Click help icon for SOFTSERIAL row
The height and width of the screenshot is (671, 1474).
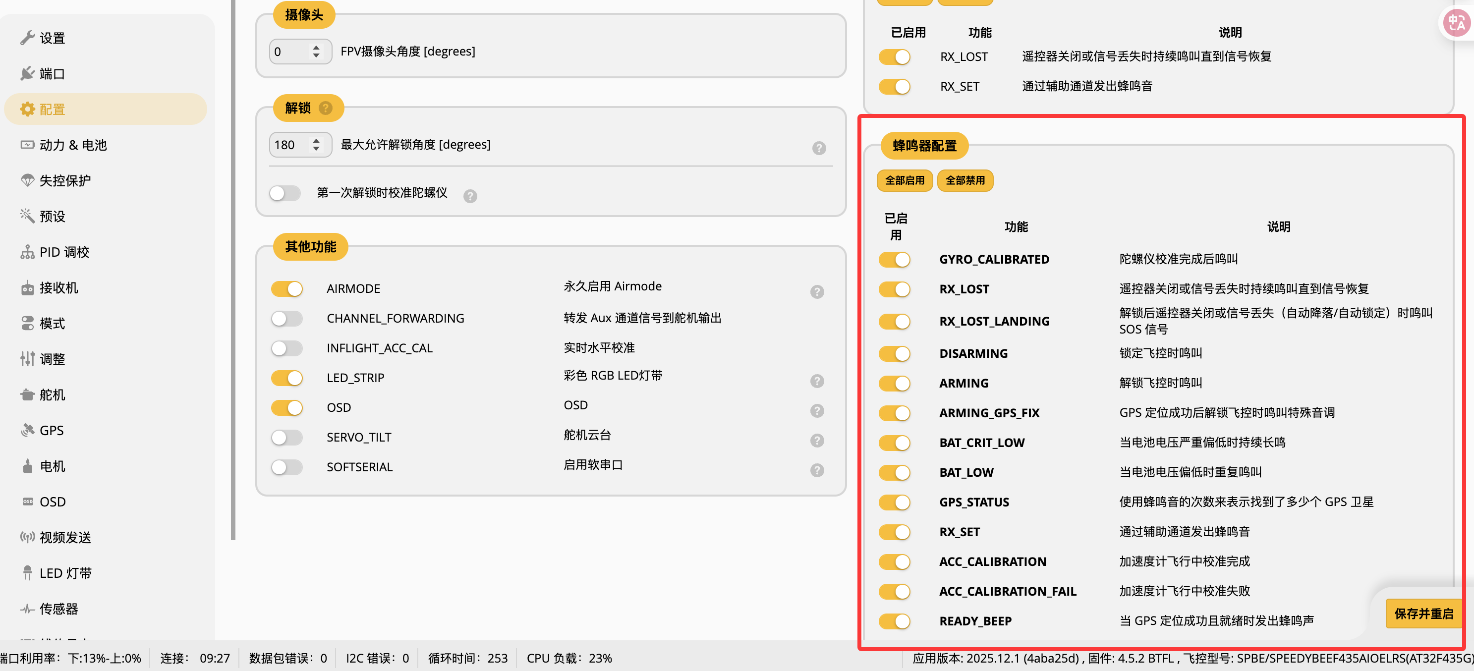pyautogui.click(x=816, y=470)
